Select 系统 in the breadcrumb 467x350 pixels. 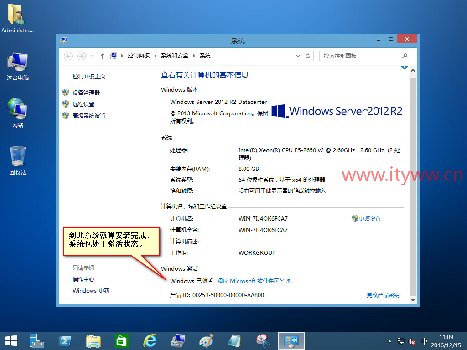[205, 56]
